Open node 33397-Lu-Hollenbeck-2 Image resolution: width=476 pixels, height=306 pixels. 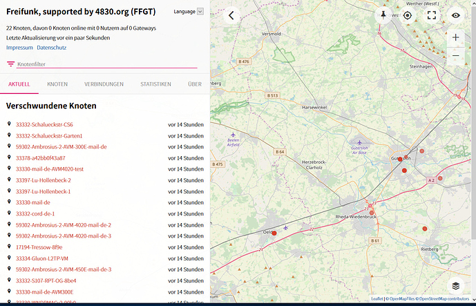click(x=43, y=180)
